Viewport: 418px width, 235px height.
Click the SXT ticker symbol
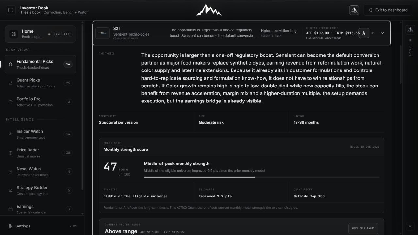pyautogui.click(x=117, y=29)
